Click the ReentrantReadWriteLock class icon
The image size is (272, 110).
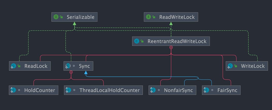point(137,41)
